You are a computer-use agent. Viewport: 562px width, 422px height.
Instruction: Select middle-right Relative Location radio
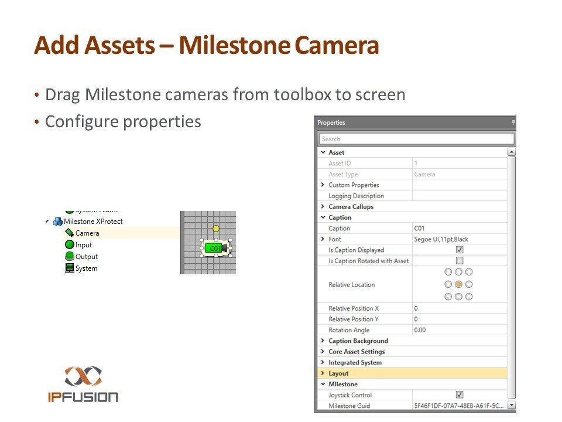(x=469, y=284)
